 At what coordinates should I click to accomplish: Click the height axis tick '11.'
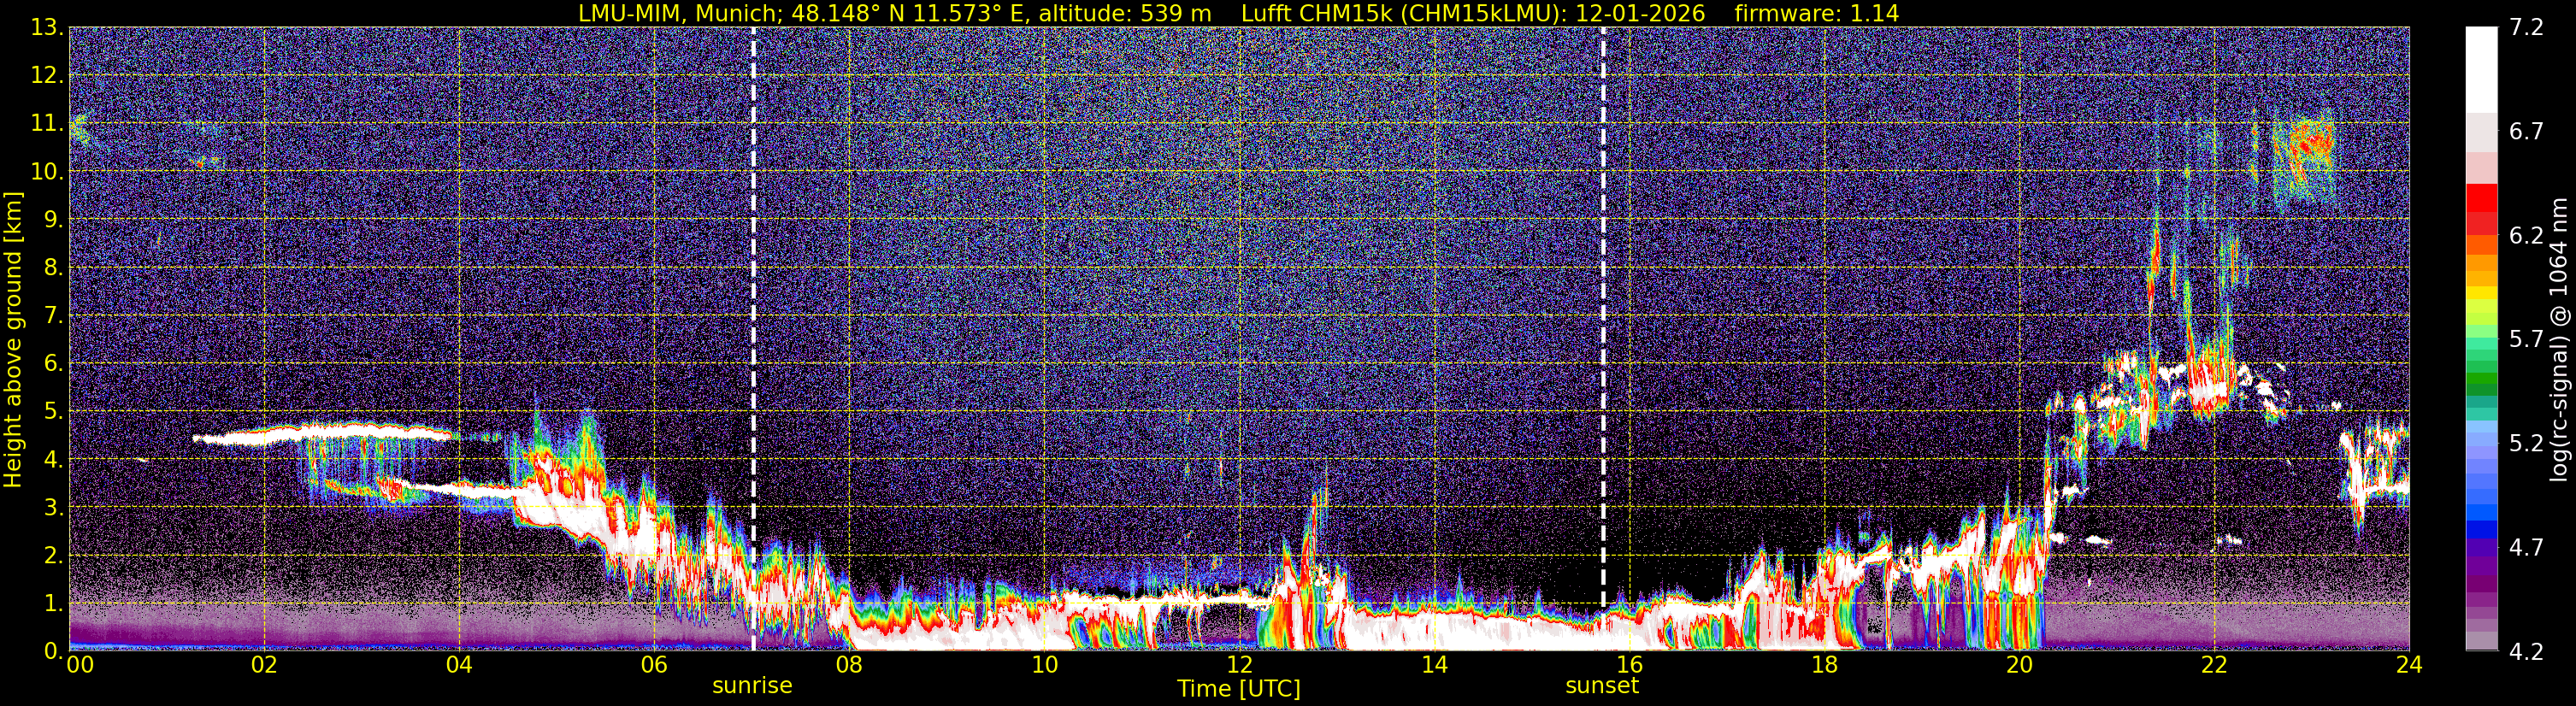47,124
